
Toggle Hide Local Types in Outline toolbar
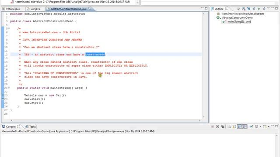point(264,9)
